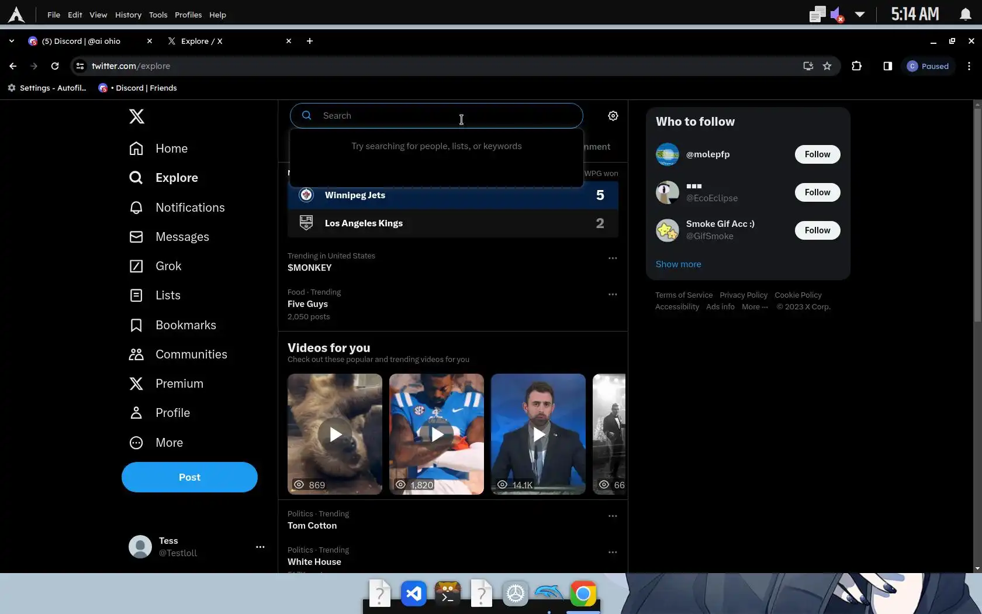Open the File menu

[54, 15]
